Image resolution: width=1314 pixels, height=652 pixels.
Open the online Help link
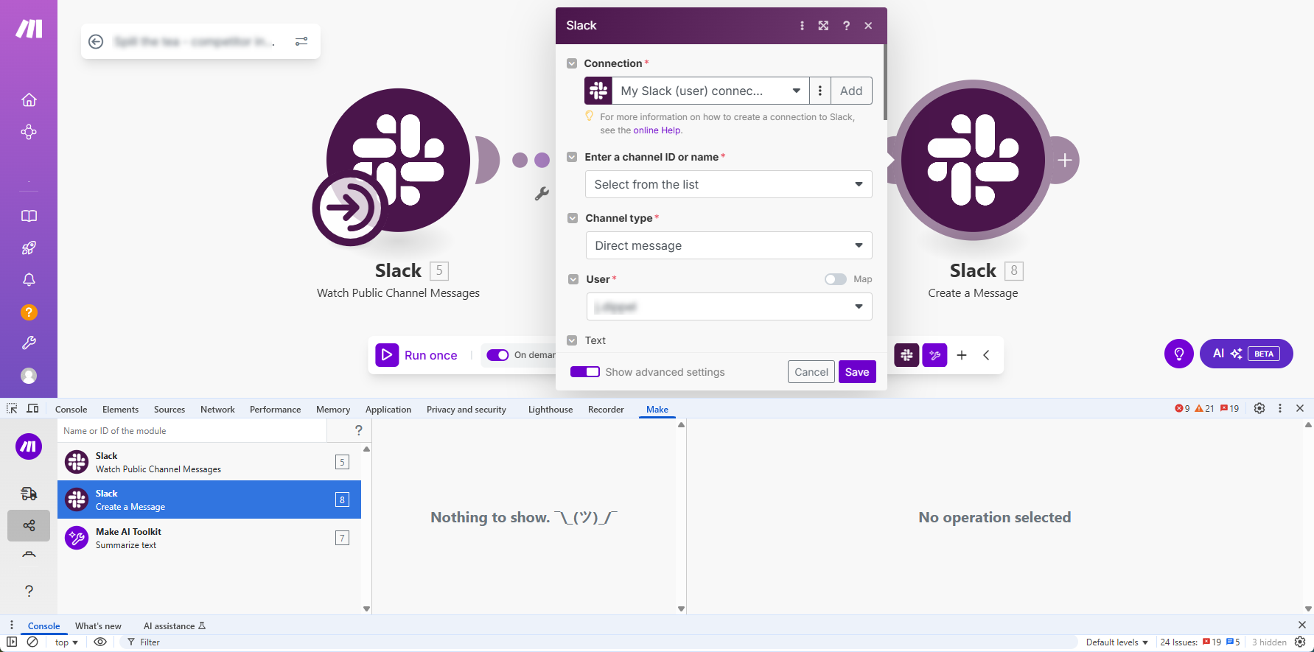(x=657, y=130)
